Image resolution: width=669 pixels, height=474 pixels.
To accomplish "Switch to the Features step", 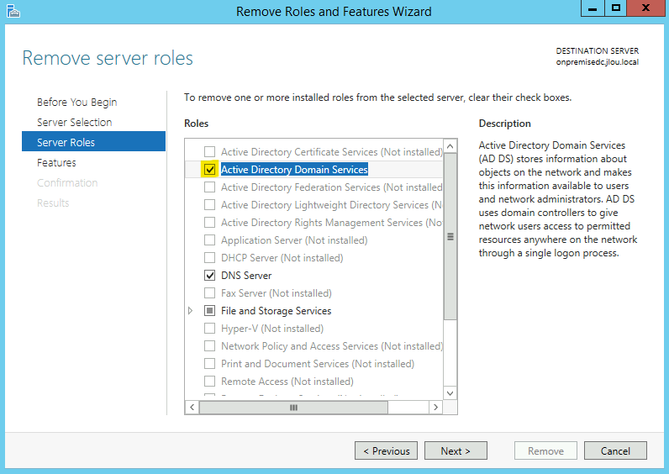I will click(x=56, y=162).
